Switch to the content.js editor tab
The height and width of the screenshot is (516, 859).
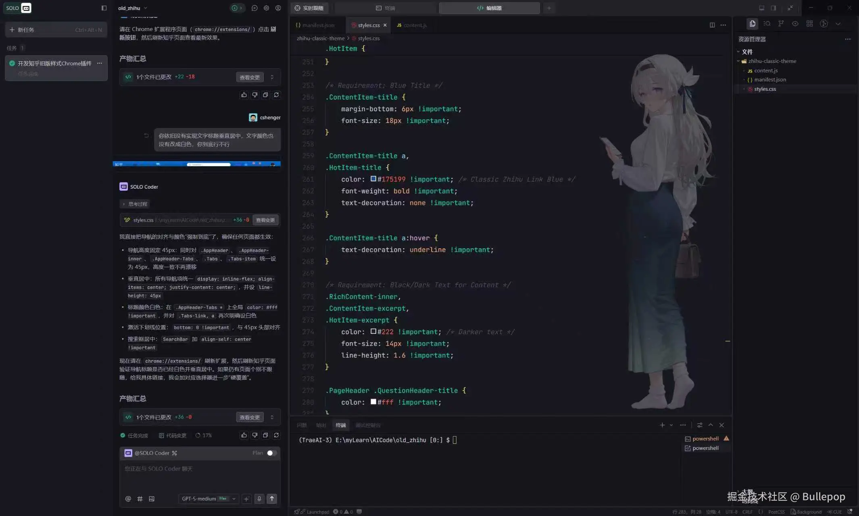412,25
